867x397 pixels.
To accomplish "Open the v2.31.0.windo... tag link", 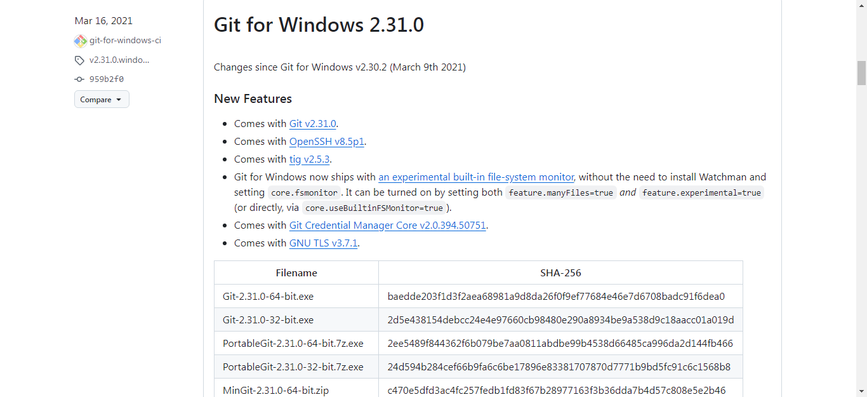I will coord(119,60).
